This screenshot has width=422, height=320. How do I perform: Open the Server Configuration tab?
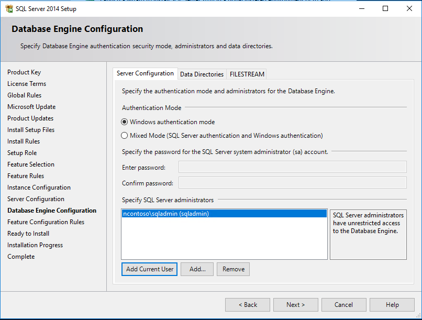tap(145, 73)
